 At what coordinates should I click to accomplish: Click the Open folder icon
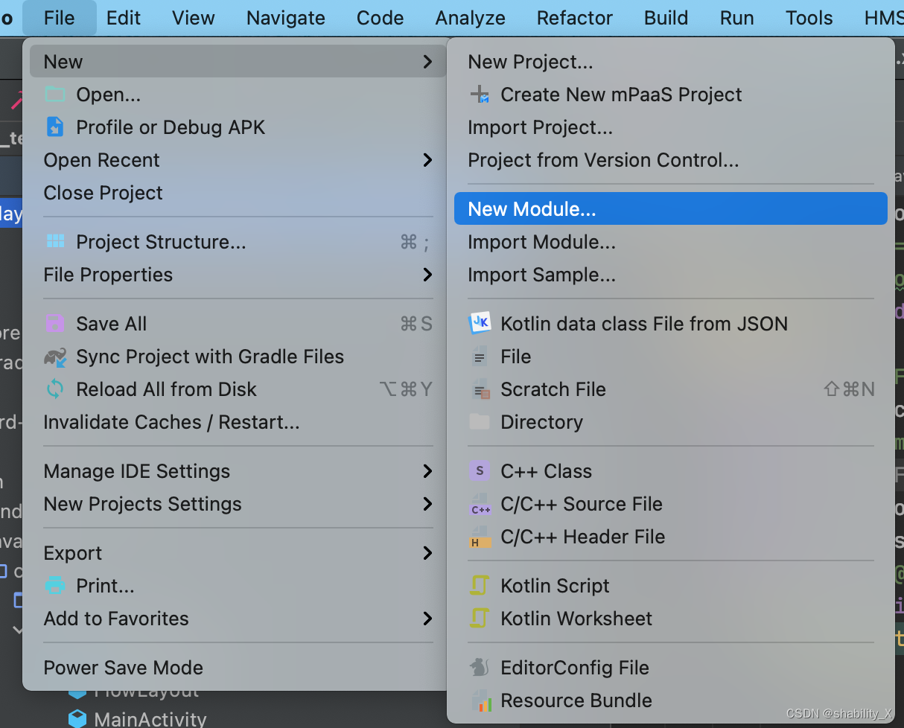55,95
